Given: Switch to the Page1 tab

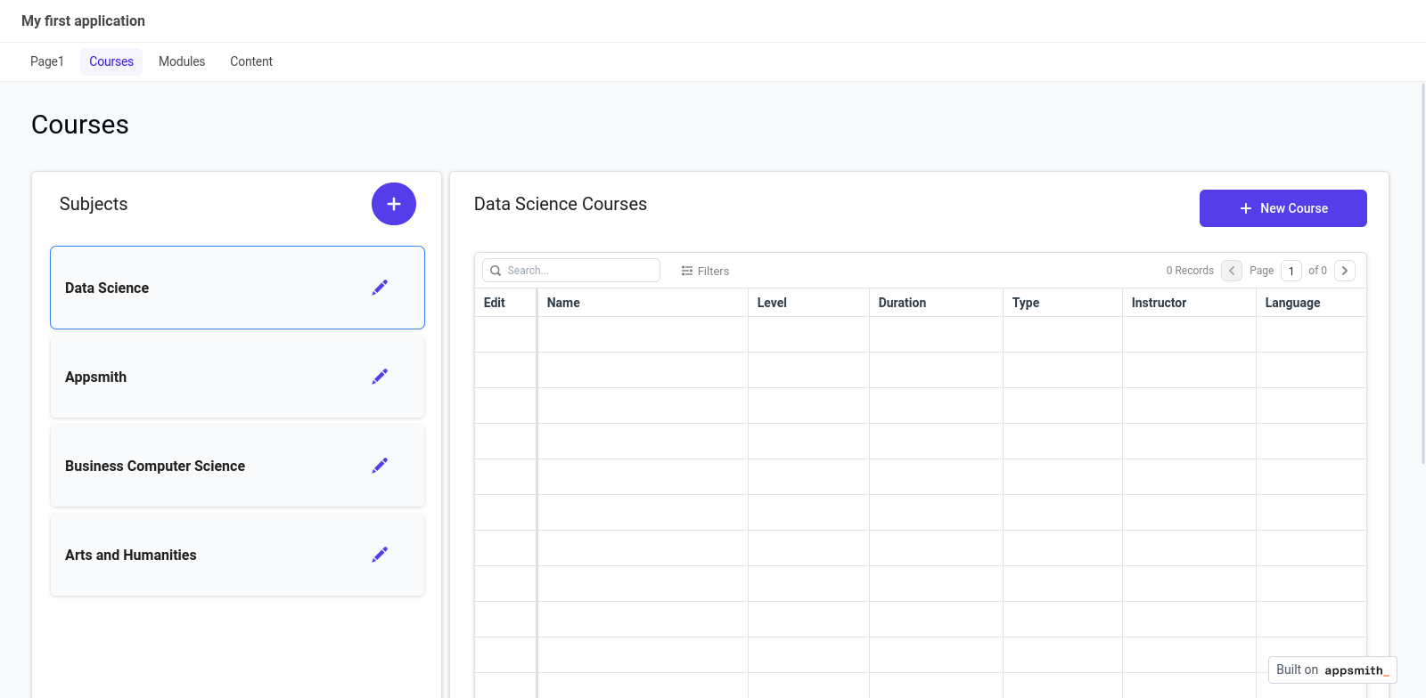Looking at the screenshot, I should [47, 61].
